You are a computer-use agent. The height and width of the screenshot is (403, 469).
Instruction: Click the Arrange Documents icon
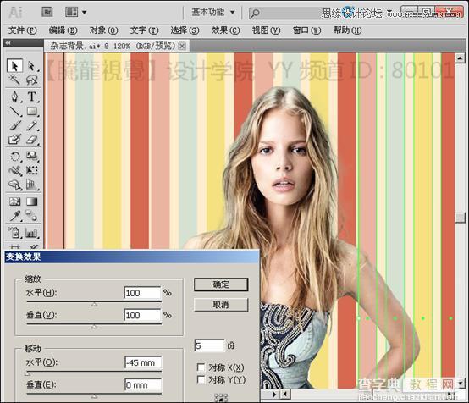71,12
